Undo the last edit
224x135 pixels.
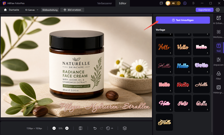[x=95, y=128]
